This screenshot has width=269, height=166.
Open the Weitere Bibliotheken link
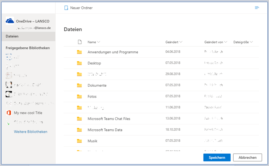tap(31, 132)
